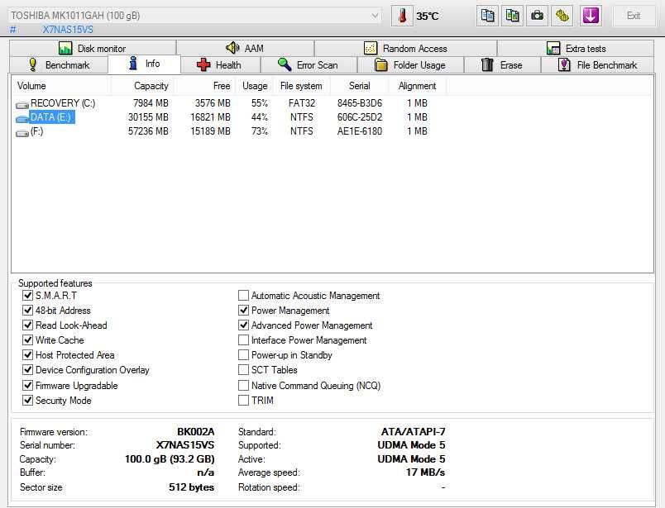
Task: Switch to the Benchmark tab
Action: [59, 64]
